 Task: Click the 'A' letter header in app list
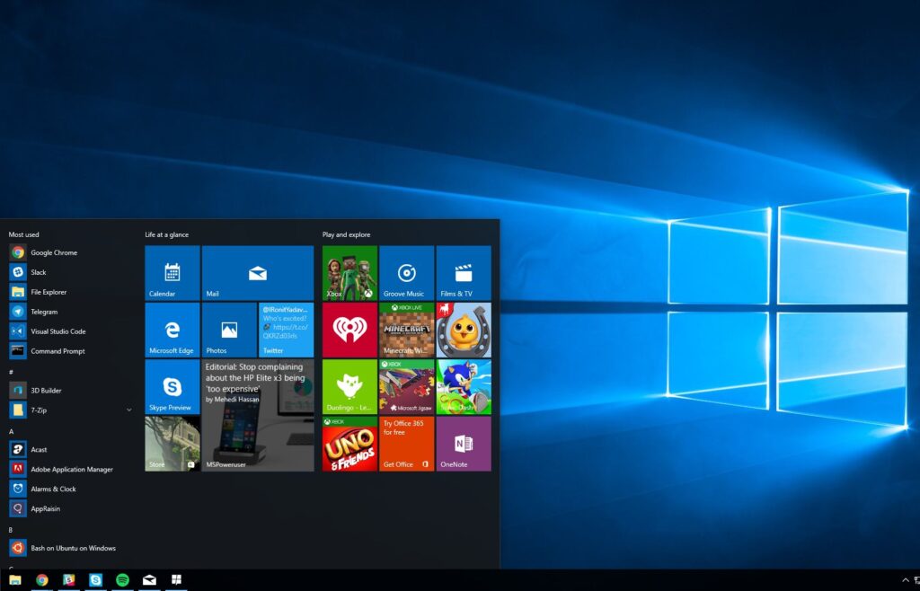(x=11, y=431)
